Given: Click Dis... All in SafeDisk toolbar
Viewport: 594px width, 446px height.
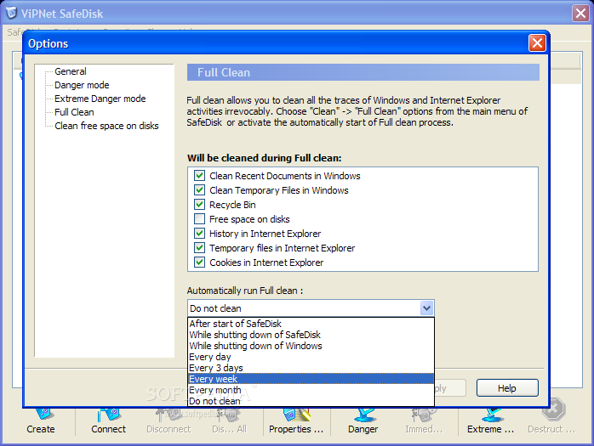Looking at the screenshot, I should click(229, 422).
